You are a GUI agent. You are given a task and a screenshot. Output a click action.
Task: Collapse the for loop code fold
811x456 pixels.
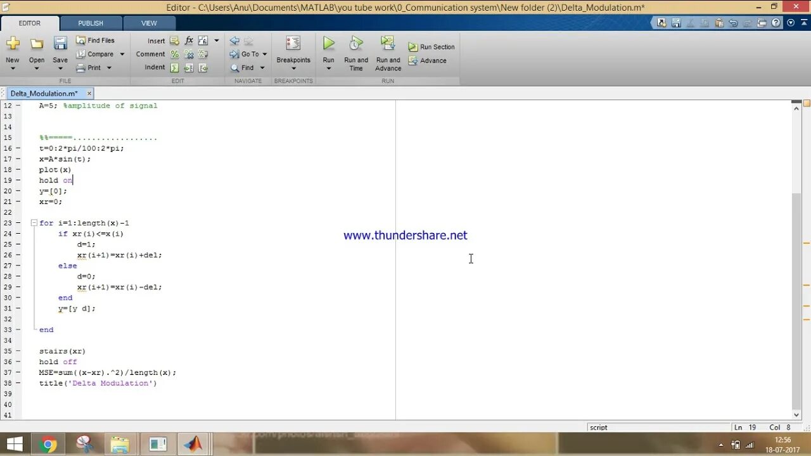point(34,223)
